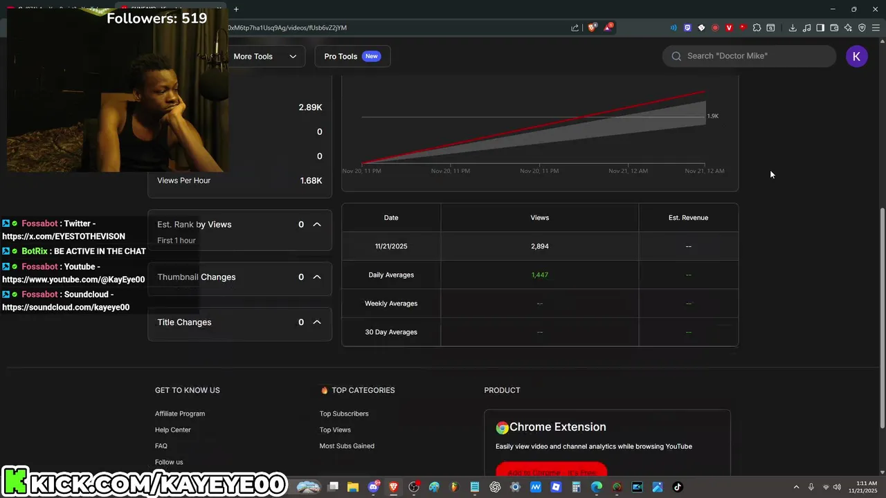Open Calculator from the taskbar
Screen dimensions: 886x498
[576, 487]
